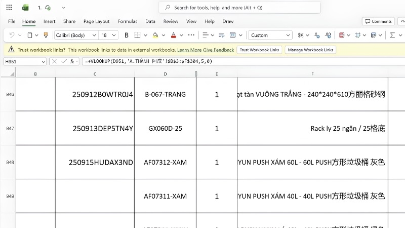Expand the file name dropdown chevron
405x228 pixels.
pos(64,8)
